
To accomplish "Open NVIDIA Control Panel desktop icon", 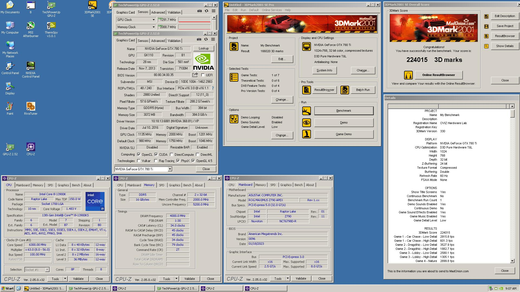I will 31,70.
